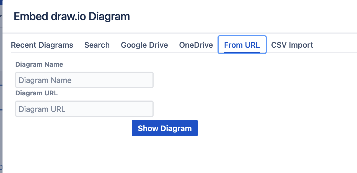Image resolution: width=357 pixels, height=173 pixels.
Task: Click inside the Diagram URL input field
Action: (x=84, y=109)
